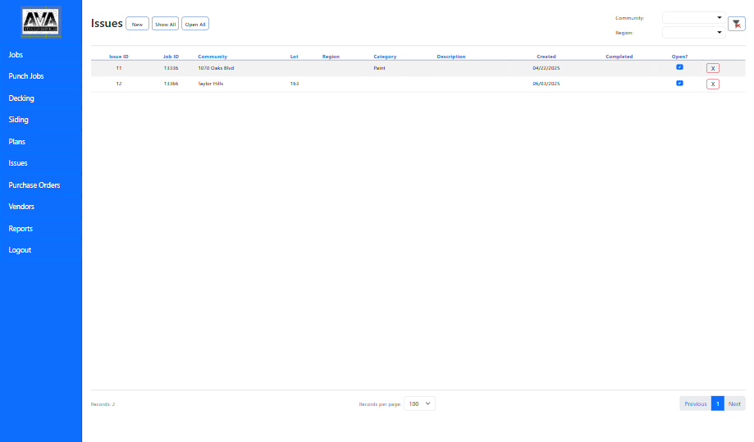Delete issue 12 with X button
Screen dimensions: 754x442
coord(712,84)
